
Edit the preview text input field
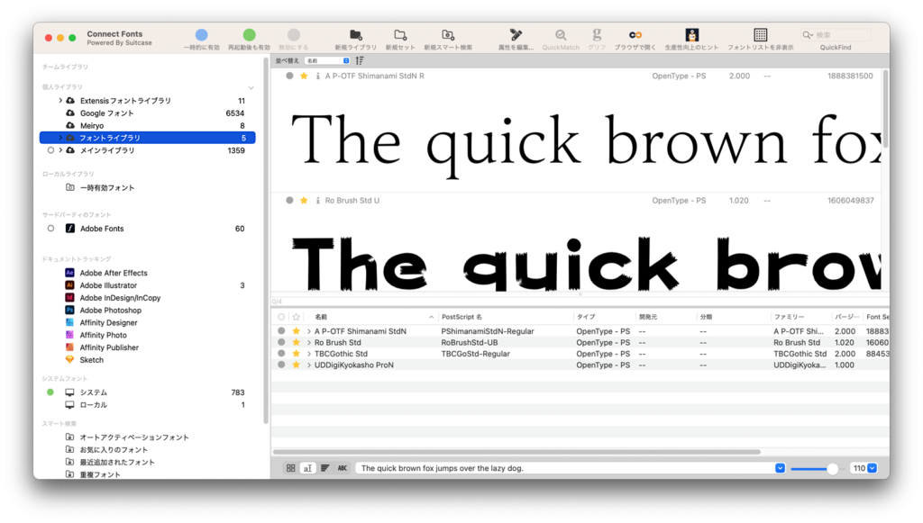pyautogui.click(x=565, y=468)
